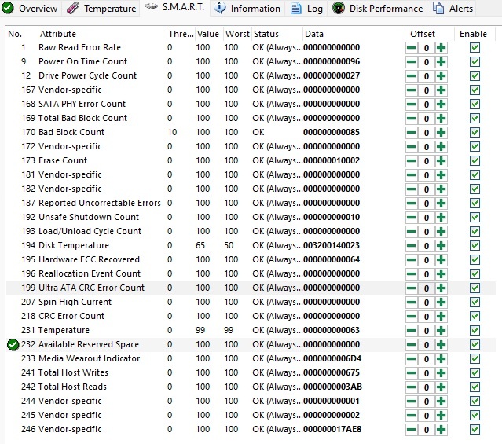The width and height of the screenshot is (502, 444).
Task: Click the plus icon for Power On Time Count
Action: pos(441,62)
